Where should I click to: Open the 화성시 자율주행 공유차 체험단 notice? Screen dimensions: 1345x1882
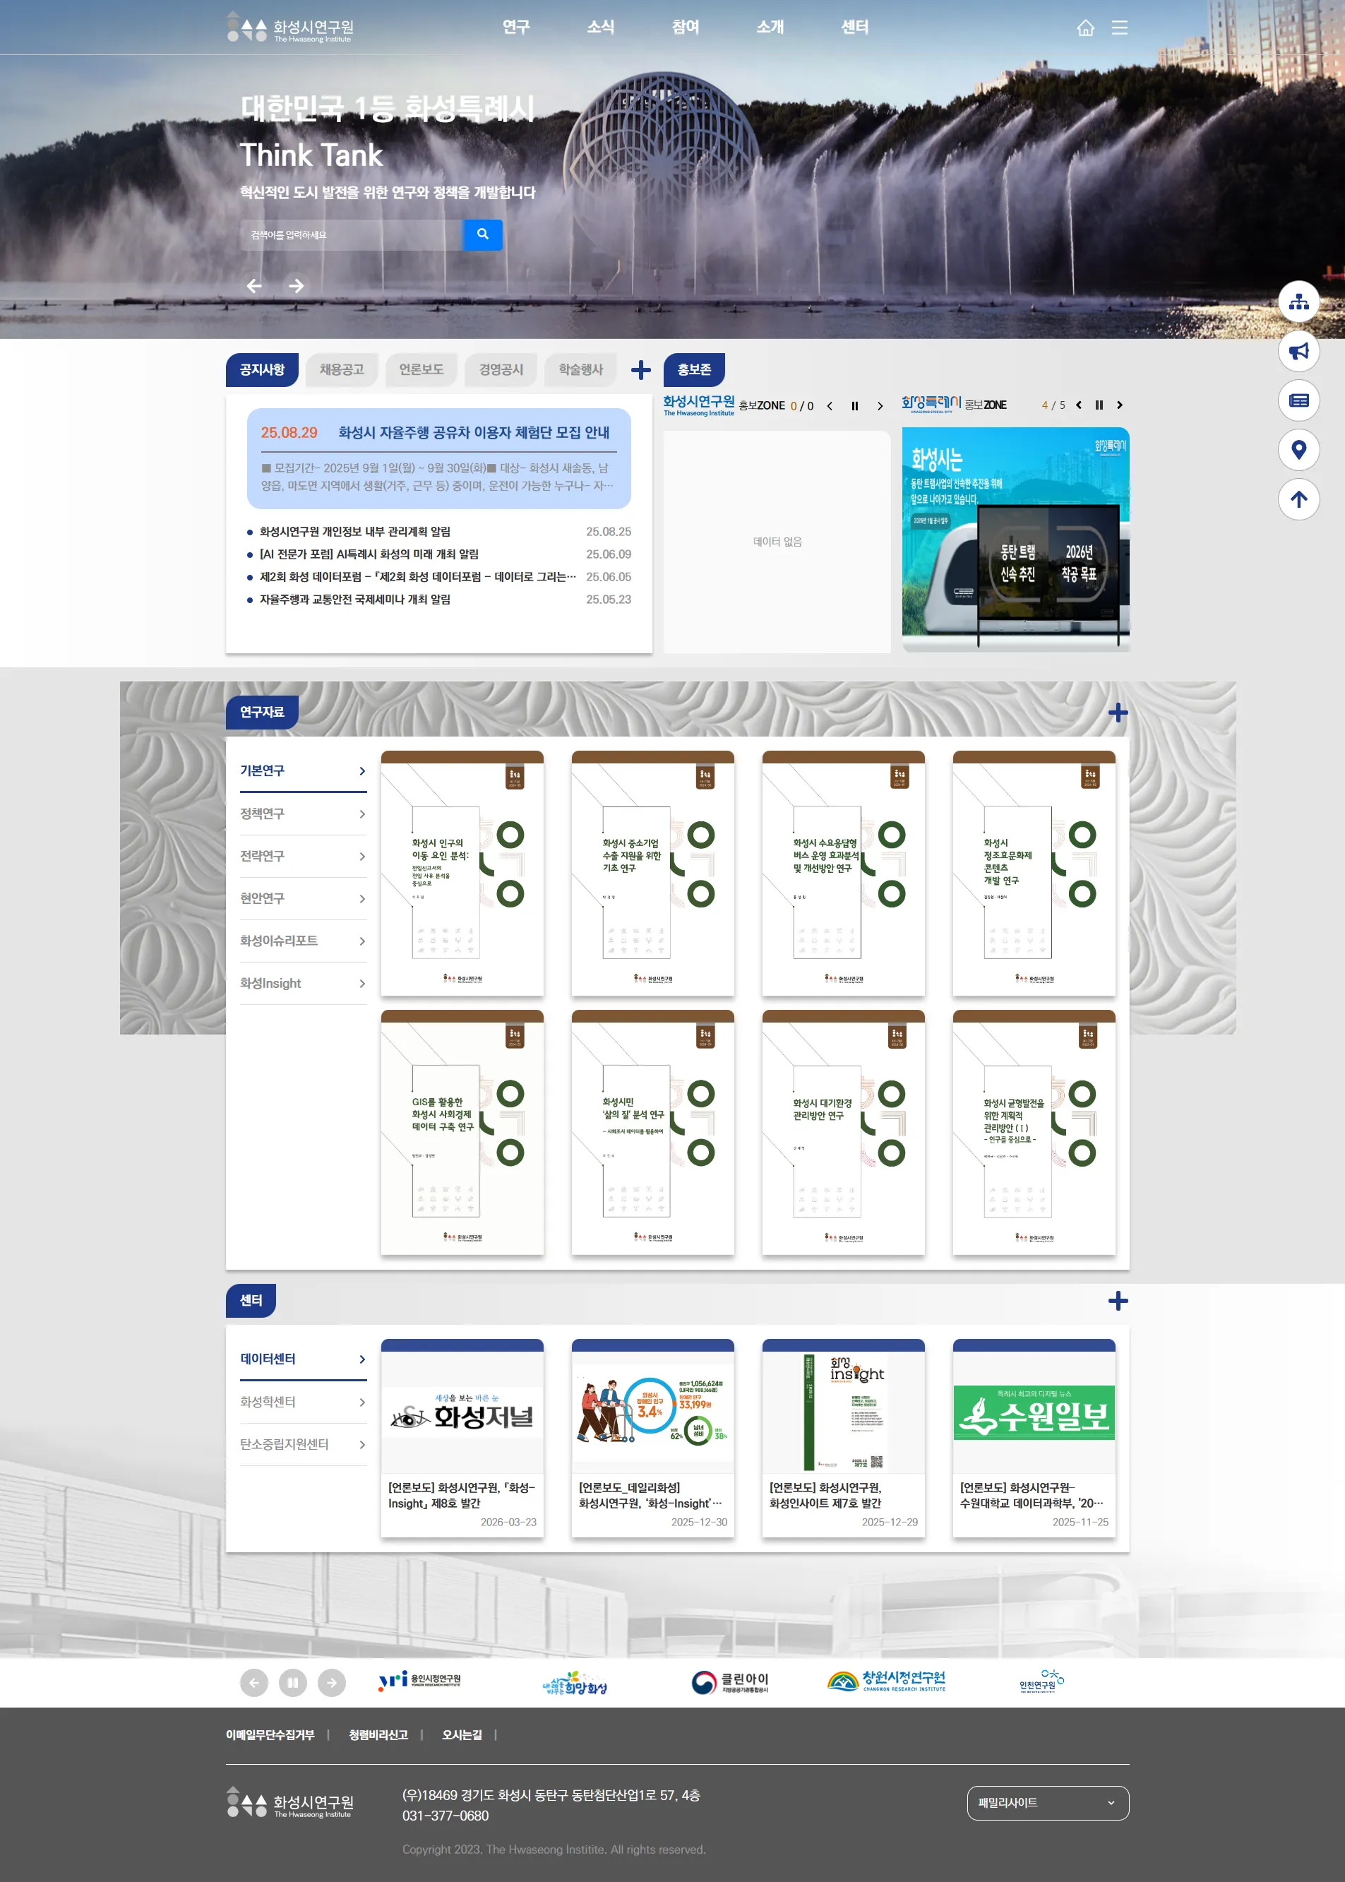pyautogui.click(x=473, y=432)
